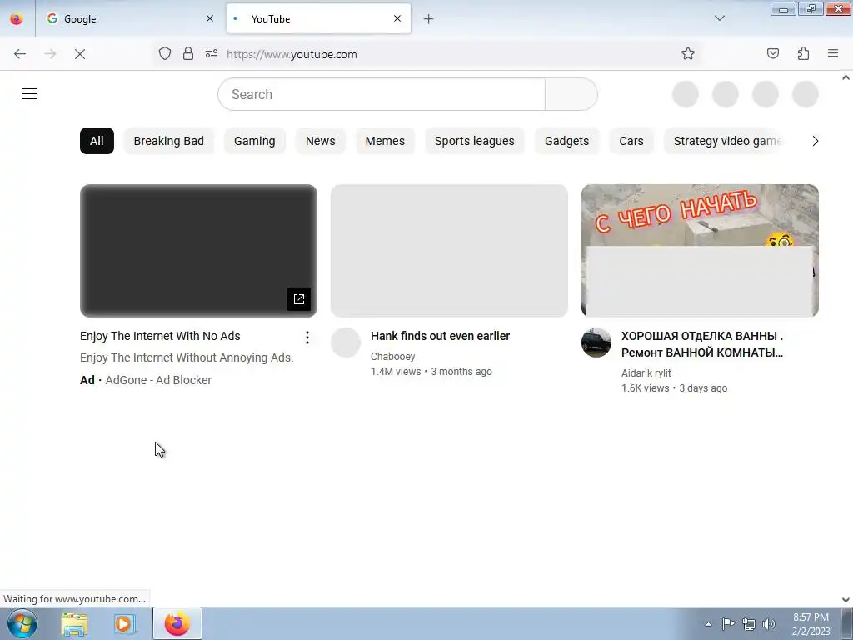View site security via the padlock icon
This screenshot has width=853, height=640.
click(188, 53)
